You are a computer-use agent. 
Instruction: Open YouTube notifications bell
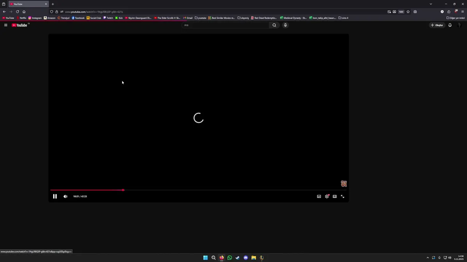pyautogui.click(x=450, y=25)
